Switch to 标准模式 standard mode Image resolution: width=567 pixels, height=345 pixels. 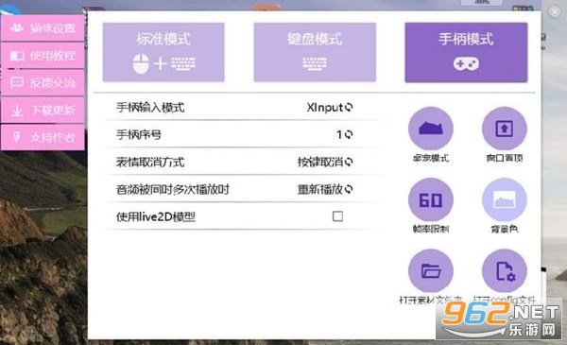[163, 52]
